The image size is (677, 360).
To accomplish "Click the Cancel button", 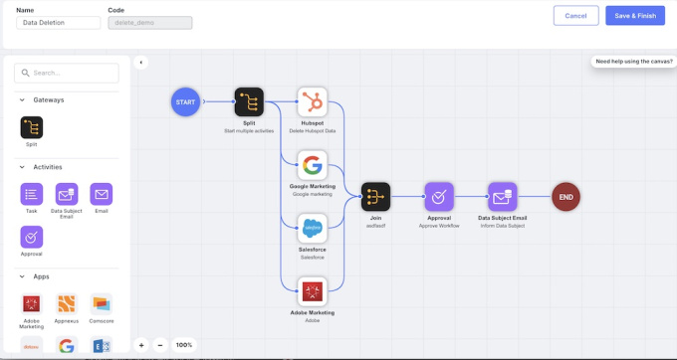I will tap(576, 16).
